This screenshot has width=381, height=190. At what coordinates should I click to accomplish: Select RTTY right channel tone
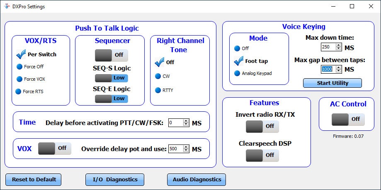[164, 91]
